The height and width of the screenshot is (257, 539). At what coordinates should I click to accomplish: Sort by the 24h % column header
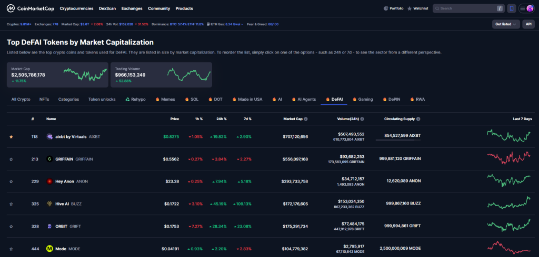pos(222,119)
